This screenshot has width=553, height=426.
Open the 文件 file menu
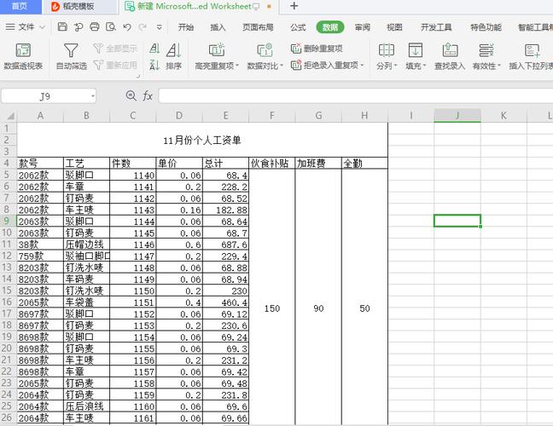(x=26, y=27)
